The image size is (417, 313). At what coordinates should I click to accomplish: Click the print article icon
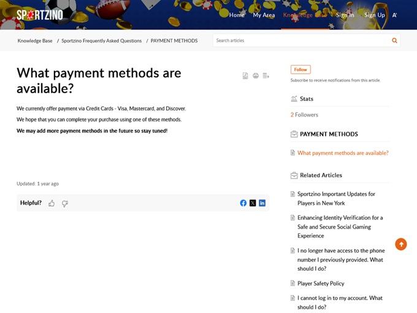click(x=256, y=76)
